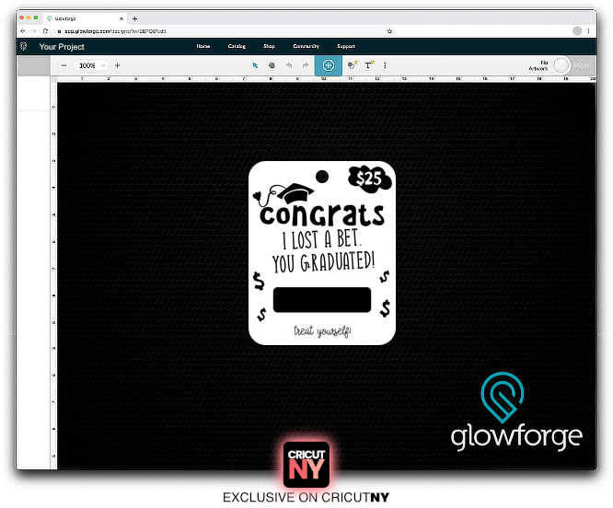613x508 pixels.
Task: Open the Shop menu item
Action: point(269,46)
